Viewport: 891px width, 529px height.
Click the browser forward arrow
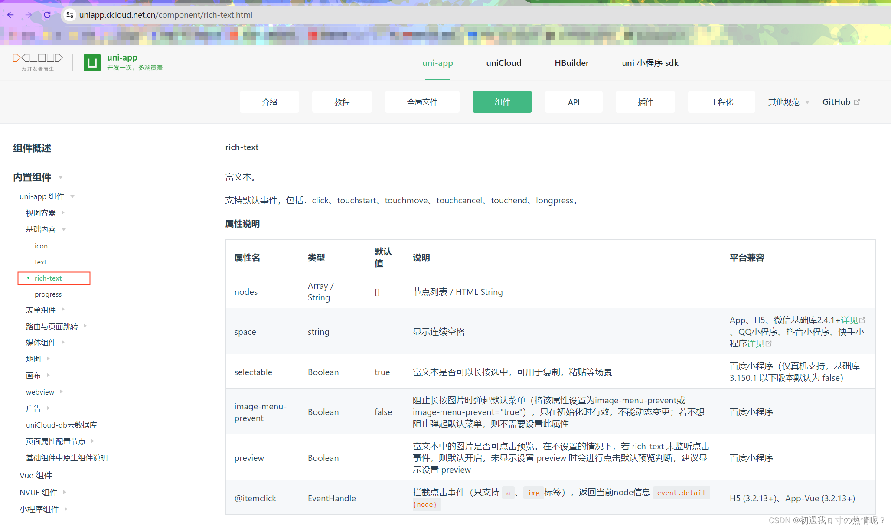point(29,15)
